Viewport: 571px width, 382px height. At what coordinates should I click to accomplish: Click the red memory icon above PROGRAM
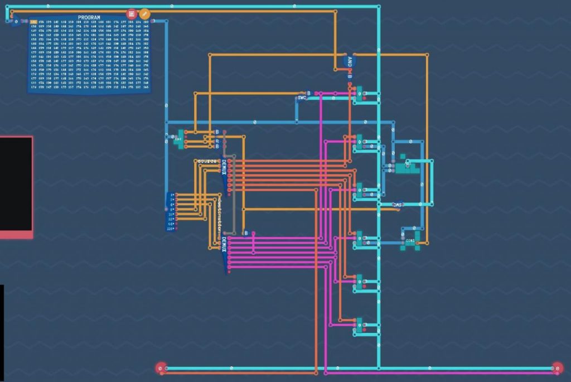(x=132, y=13)
